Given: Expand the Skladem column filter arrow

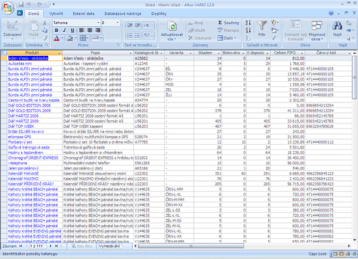Looking at the screenshot, I should click(x=219, y=53).
